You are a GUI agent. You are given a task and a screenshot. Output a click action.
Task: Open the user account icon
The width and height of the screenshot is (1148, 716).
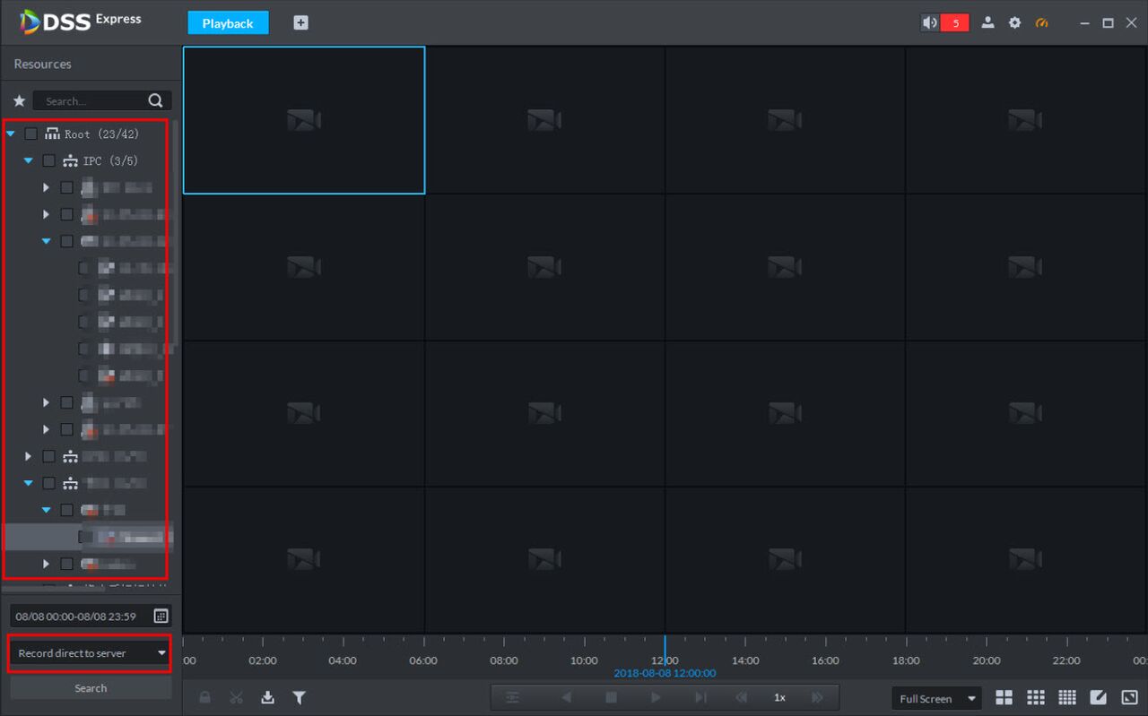(x=987, y=23)
